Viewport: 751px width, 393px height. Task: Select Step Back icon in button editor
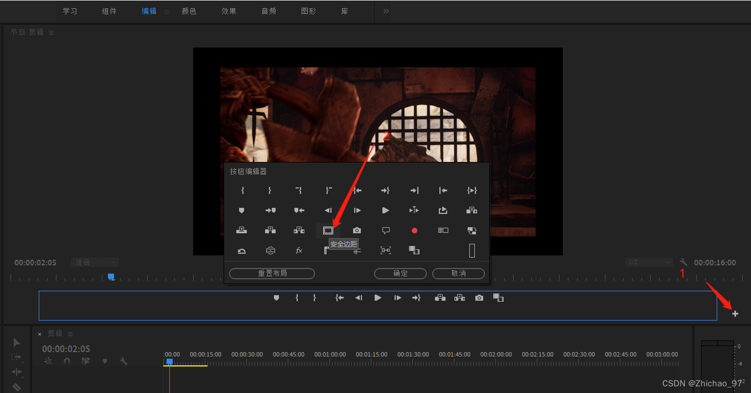[x=328, y=210]
